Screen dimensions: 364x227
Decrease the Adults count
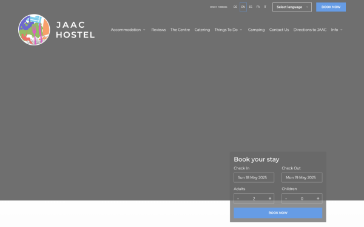238,199
